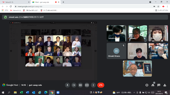This screenshot has width=170, height=95.
Task: Click the Google Meet logo
Action: click(10, 85)
